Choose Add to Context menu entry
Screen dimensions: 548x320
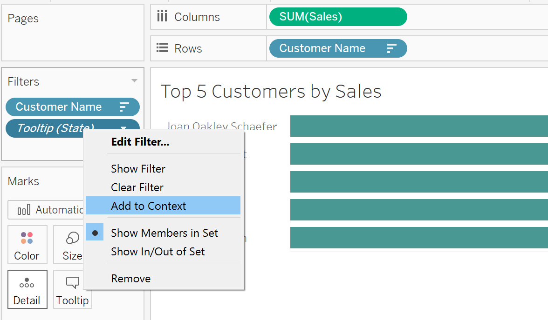163,206
